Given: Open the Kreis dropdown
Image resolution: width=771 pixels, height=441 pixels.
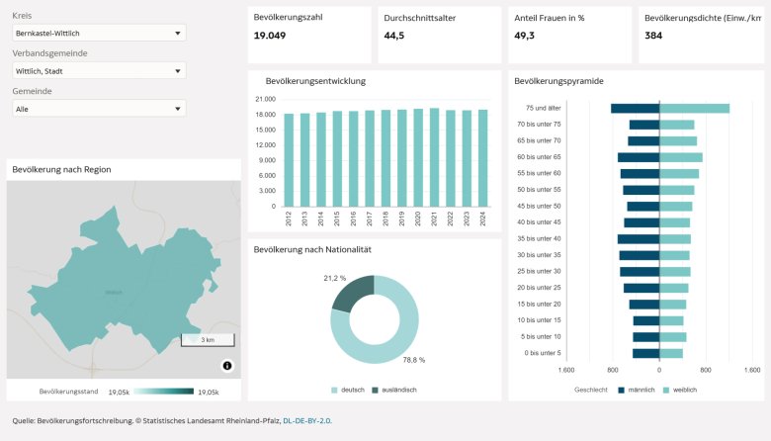Looking at the screenshot, I should tap(99, 33).
